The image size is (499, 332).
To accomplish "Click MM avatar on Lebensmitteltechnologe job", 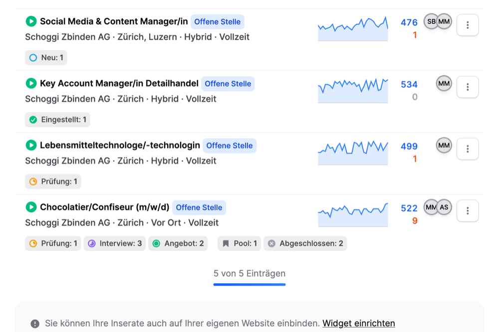I will 444,146.
